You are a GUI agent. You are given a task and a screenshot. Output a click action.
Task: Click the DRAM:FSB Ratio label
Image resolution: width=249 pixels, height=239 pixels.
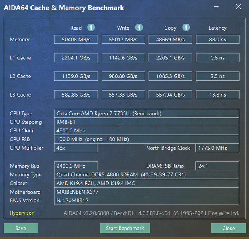(165, 166)
